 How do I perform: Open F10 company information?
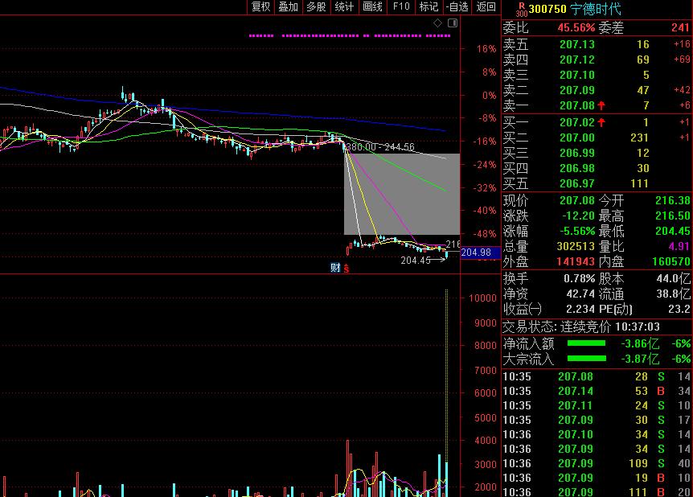pyautogui.click(x=401, y=6)
